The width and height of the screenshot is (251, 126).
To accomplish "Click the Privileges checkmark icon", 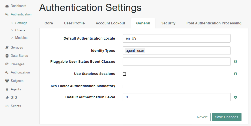I will click(x=7, y=64).
